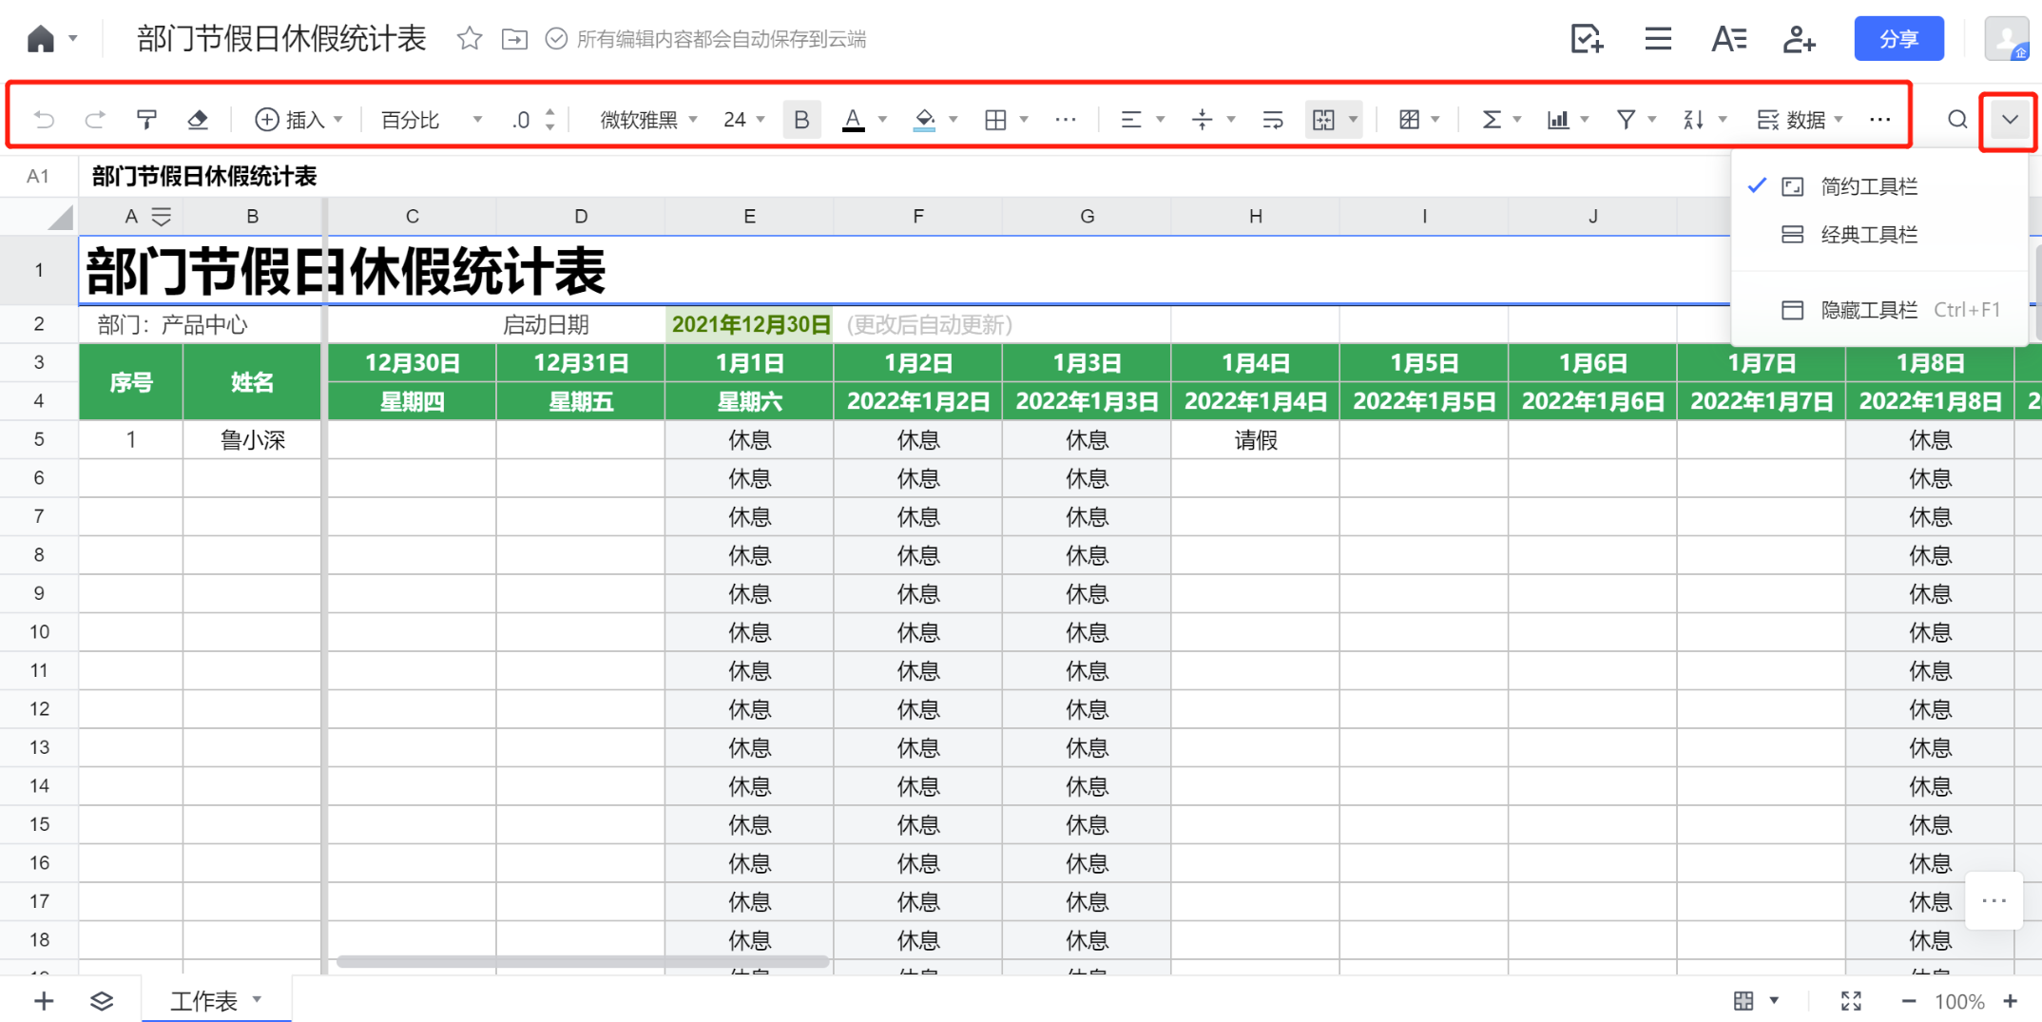2042x1022 pixels.
Task: Select the format painter tool
Action: [x=146, y=120]
